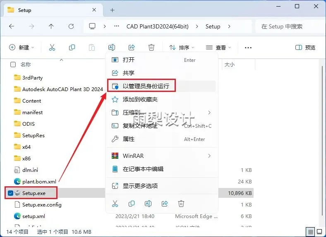
Task: Click the Rename icon in the toolbar
Action: [112, 48]
